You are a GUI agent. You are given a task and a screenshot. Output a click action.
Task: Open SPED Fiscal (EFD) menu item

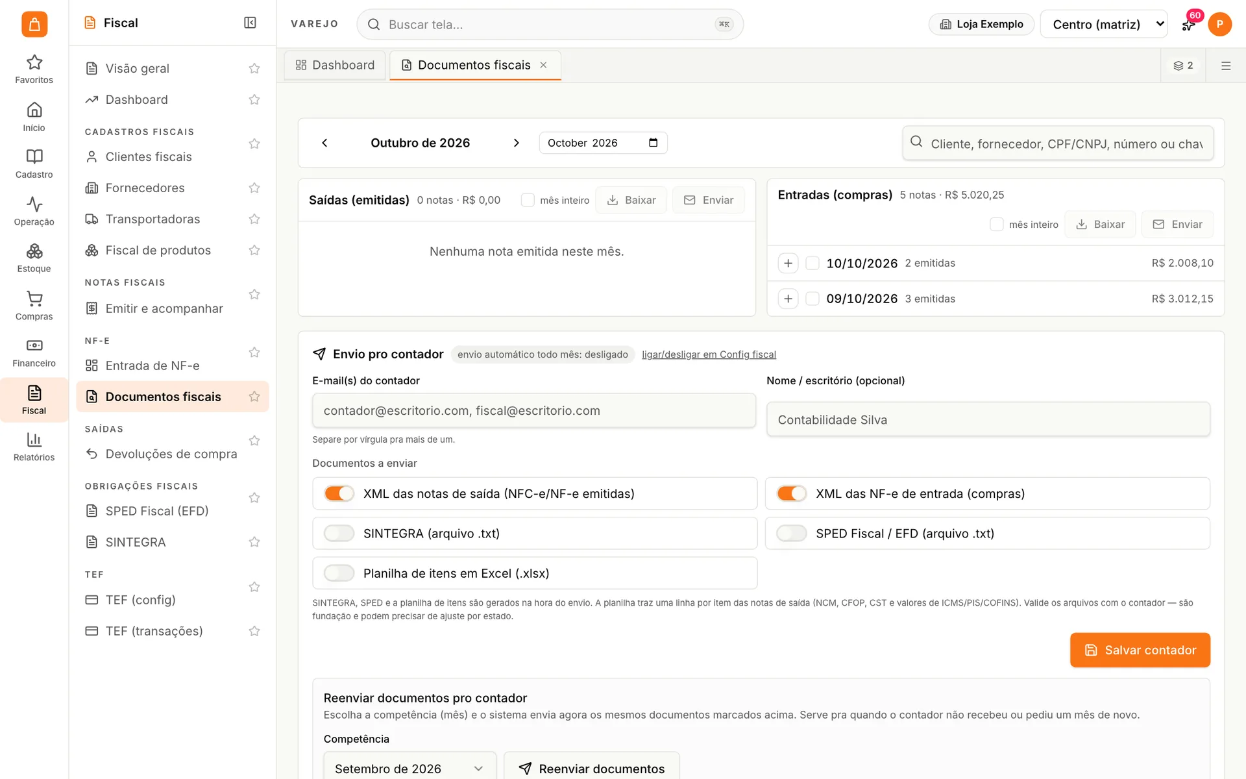tap(157, 511)
